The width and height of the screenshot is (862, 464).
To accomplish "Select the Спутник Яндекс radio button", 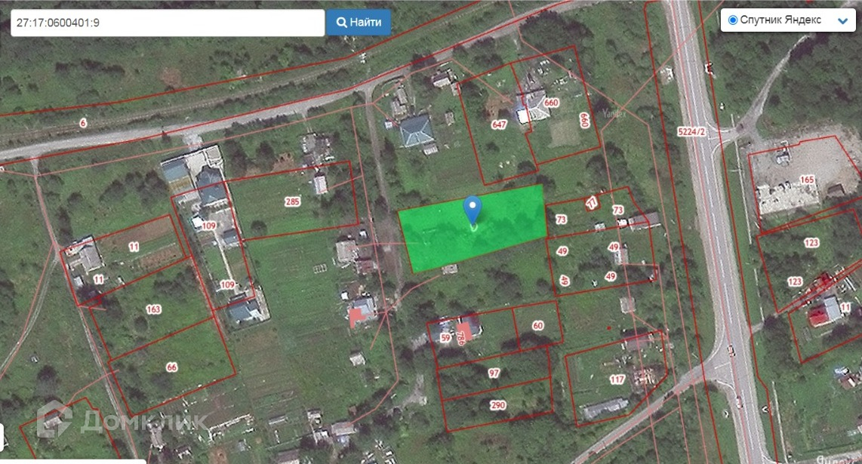I will point(732,20).
